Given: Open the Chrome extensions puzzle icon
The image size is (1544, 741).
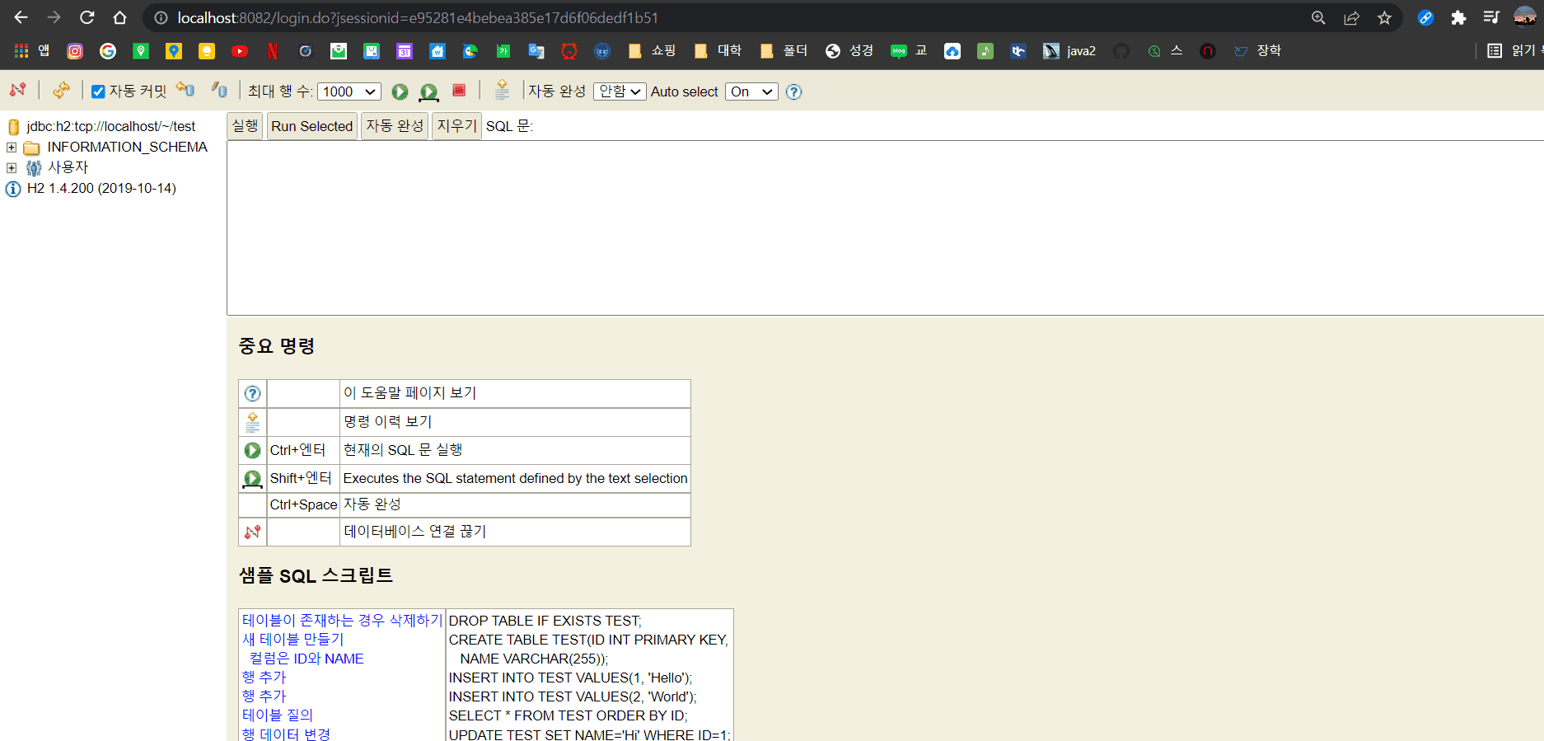Looking at the screenshot, I should click(x=1458, y=17).
